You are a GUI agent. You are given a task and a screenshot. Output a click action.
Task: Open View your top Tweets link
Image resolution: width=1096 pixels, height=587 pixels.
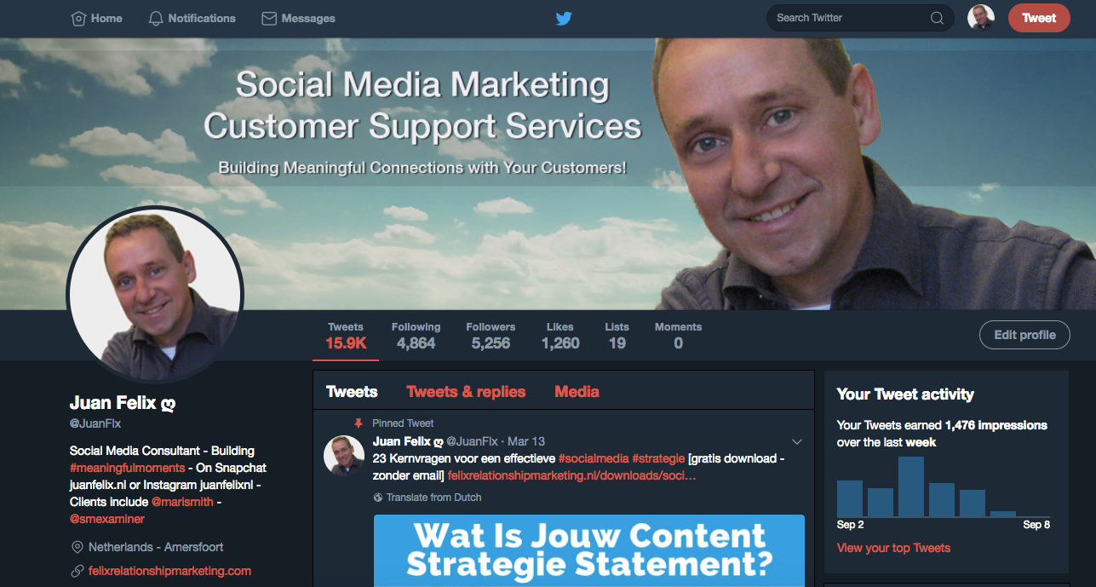893,548
